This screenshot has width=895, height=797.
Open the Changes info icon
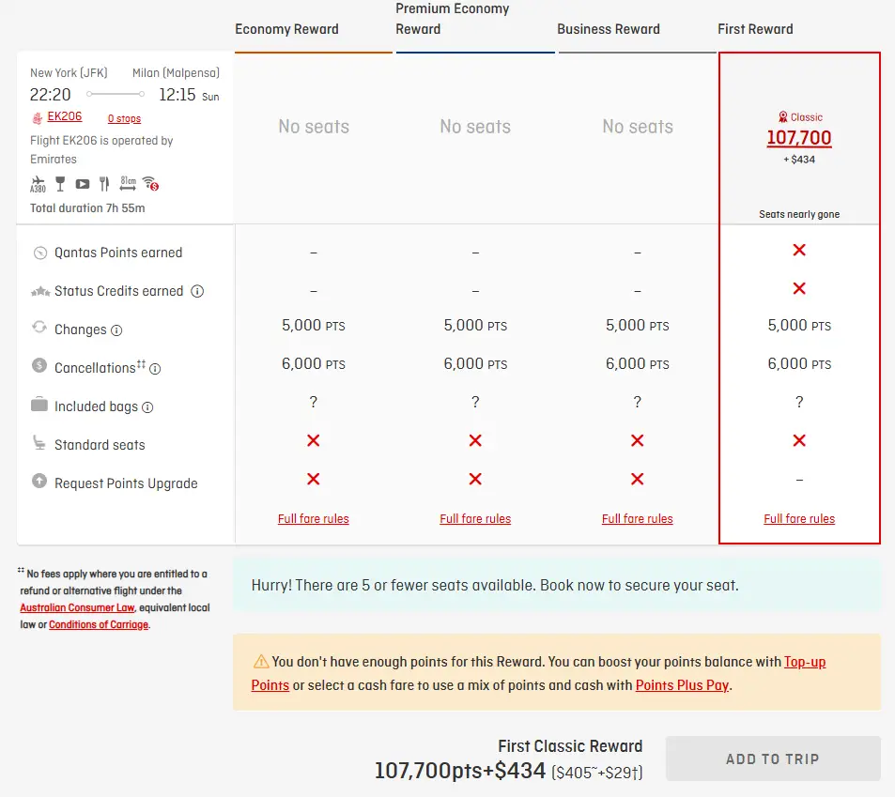click(116, 330)
